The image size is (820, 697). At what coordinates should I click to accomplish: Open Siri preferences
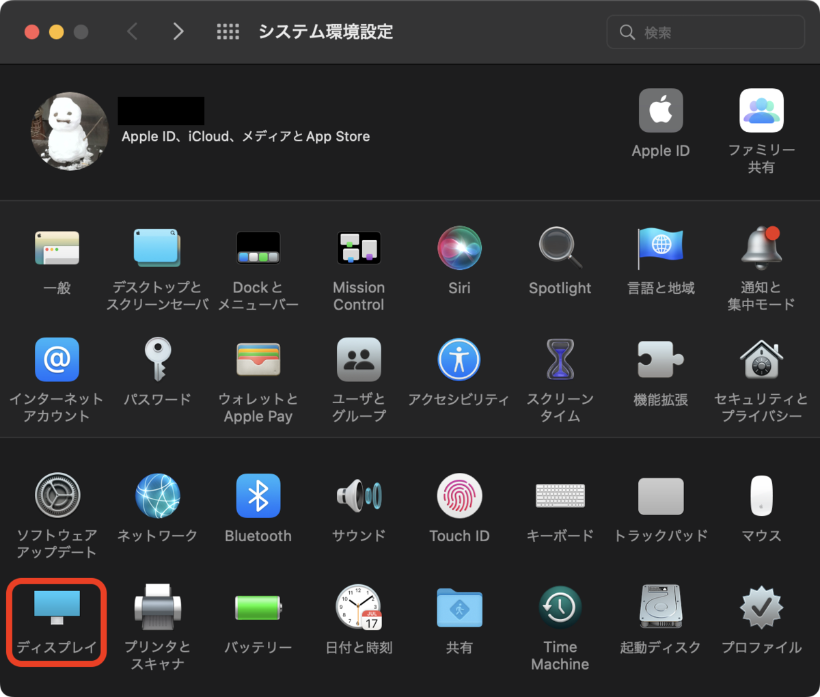[x=459, y=247]
